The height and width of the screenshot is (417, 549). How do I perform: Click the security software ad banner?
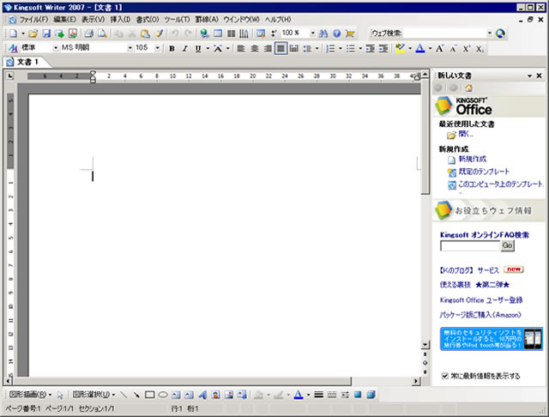(x=492, y=339)
